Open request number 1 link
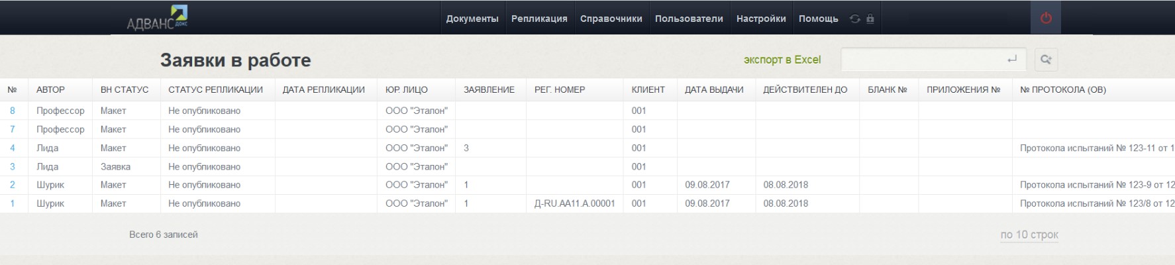Image resolution: width=1175 pixels, height=265 pixels. coord(13,203)
